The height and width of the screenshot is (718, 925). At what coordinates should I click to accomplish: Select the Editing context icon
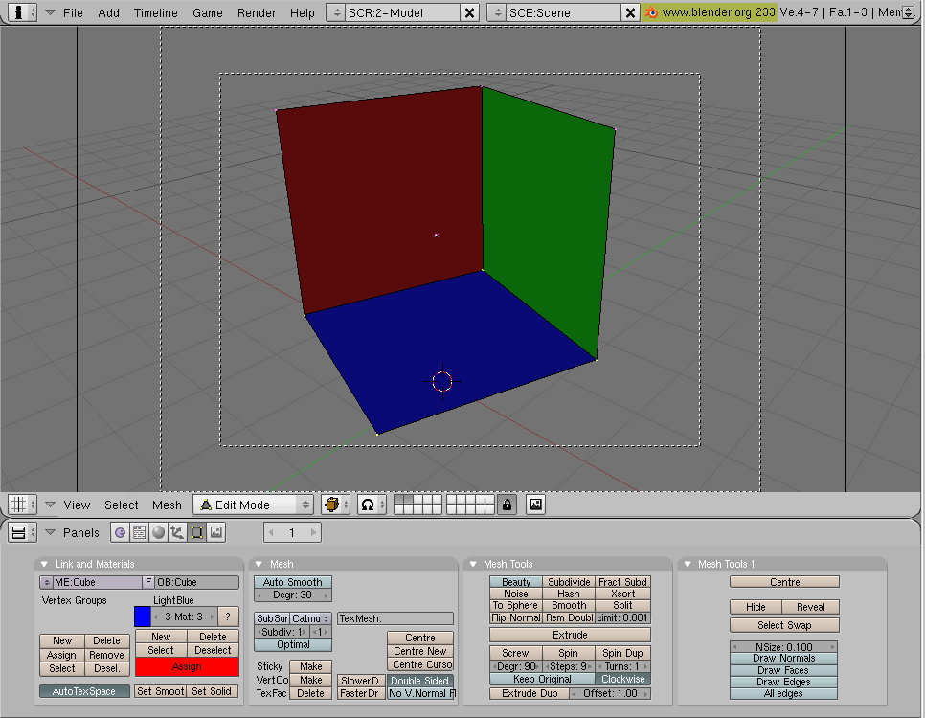[196, 532]
